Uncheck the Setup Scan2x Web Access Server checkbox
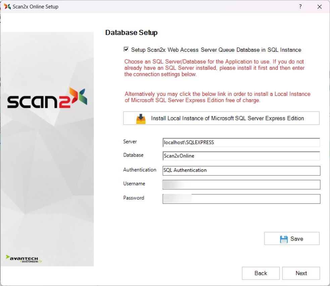Viewport: 330px width, 286px height. (126, 50)
